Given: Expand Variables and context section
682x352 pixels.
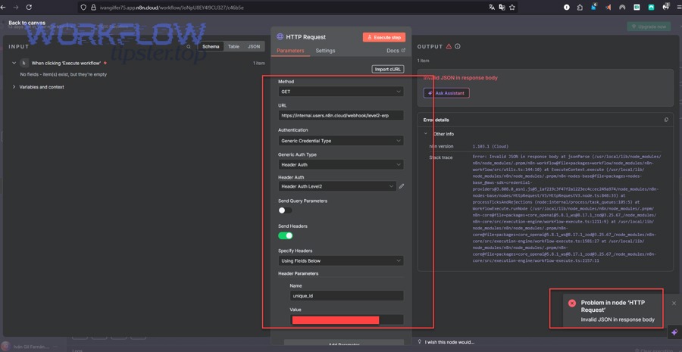Looking at the screenshot, I should click(x=14, y=87).
